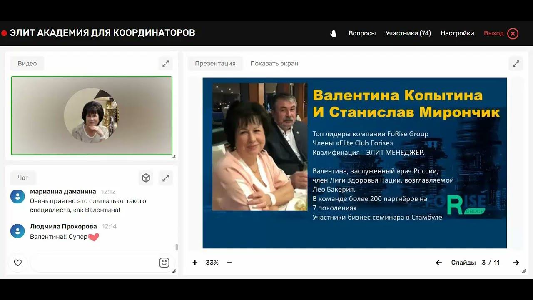Image resolution: width=533 pixels, height=300 pixels.
Task: Click the video panel resize corner handle
Action: (174, 157)
